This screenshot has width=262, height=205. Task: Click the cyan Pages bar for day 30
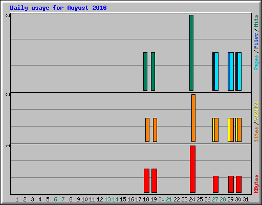coord(239,71)
